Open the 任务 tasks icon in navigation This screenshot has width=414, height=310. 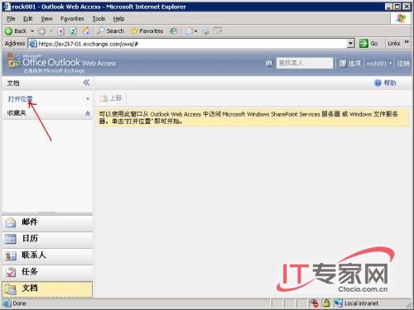coord(11,272)
